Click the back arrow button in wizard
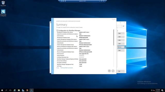Viewport: 165px width, 92px height. (x=109, y=71)
